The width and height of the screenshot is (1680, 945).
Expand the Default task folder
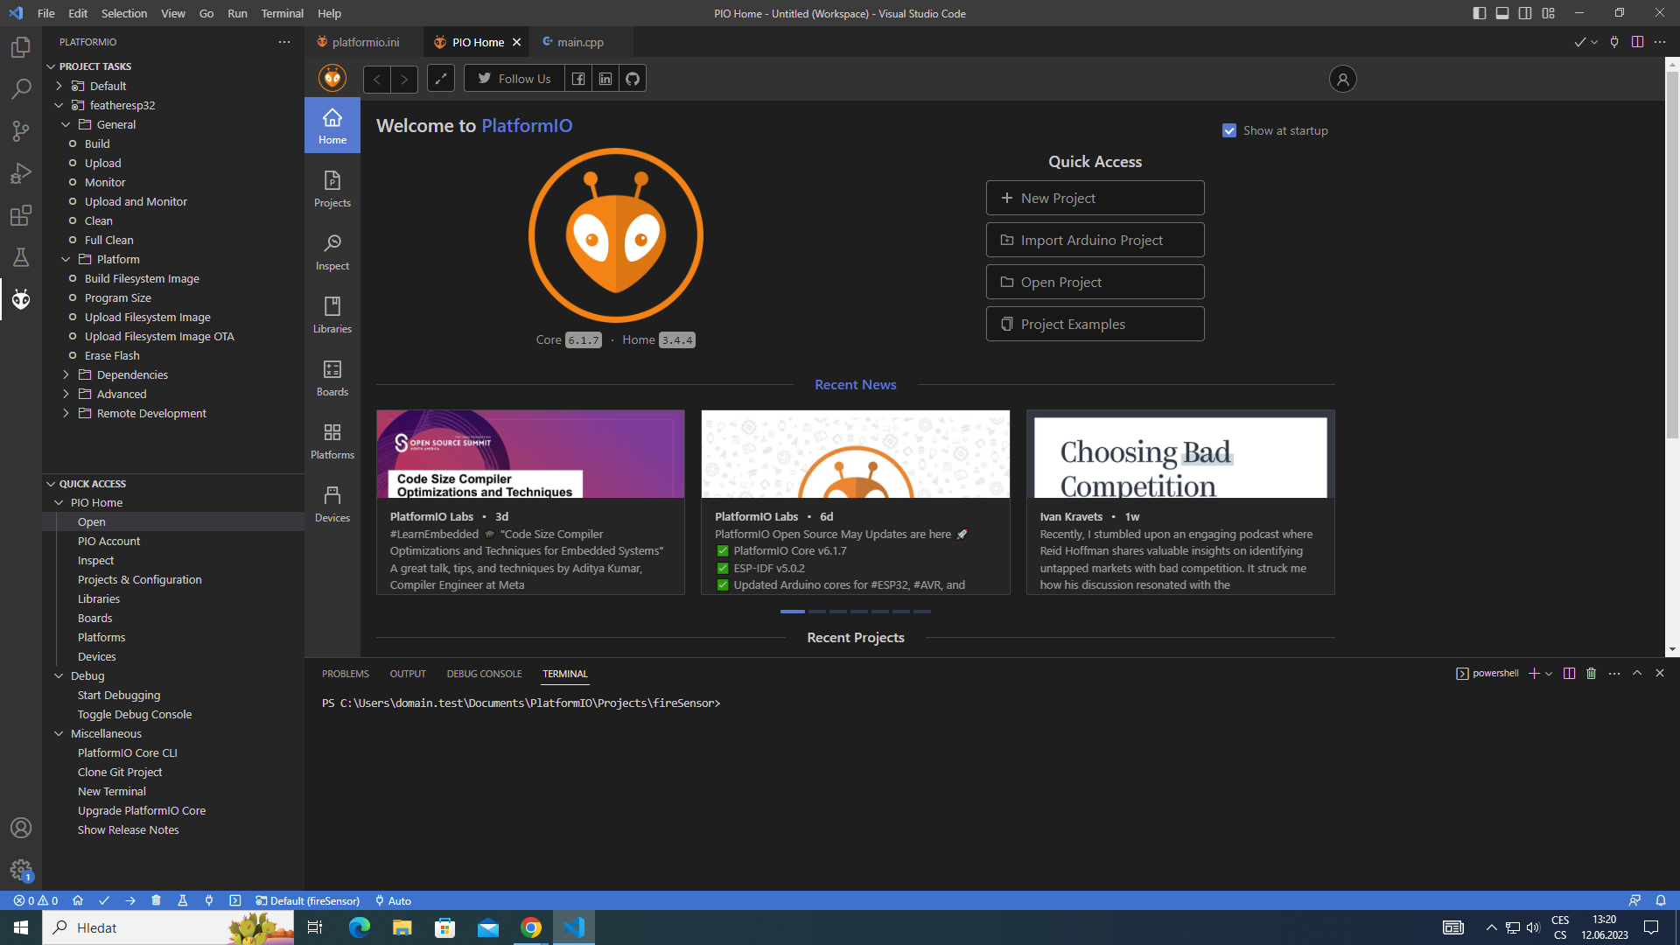(x=59, y=86)
